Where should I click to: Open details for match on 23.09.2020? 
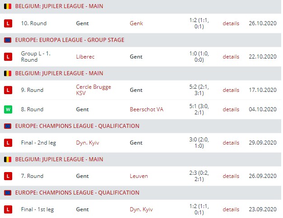pyautogui.click(x=231, y=209)
